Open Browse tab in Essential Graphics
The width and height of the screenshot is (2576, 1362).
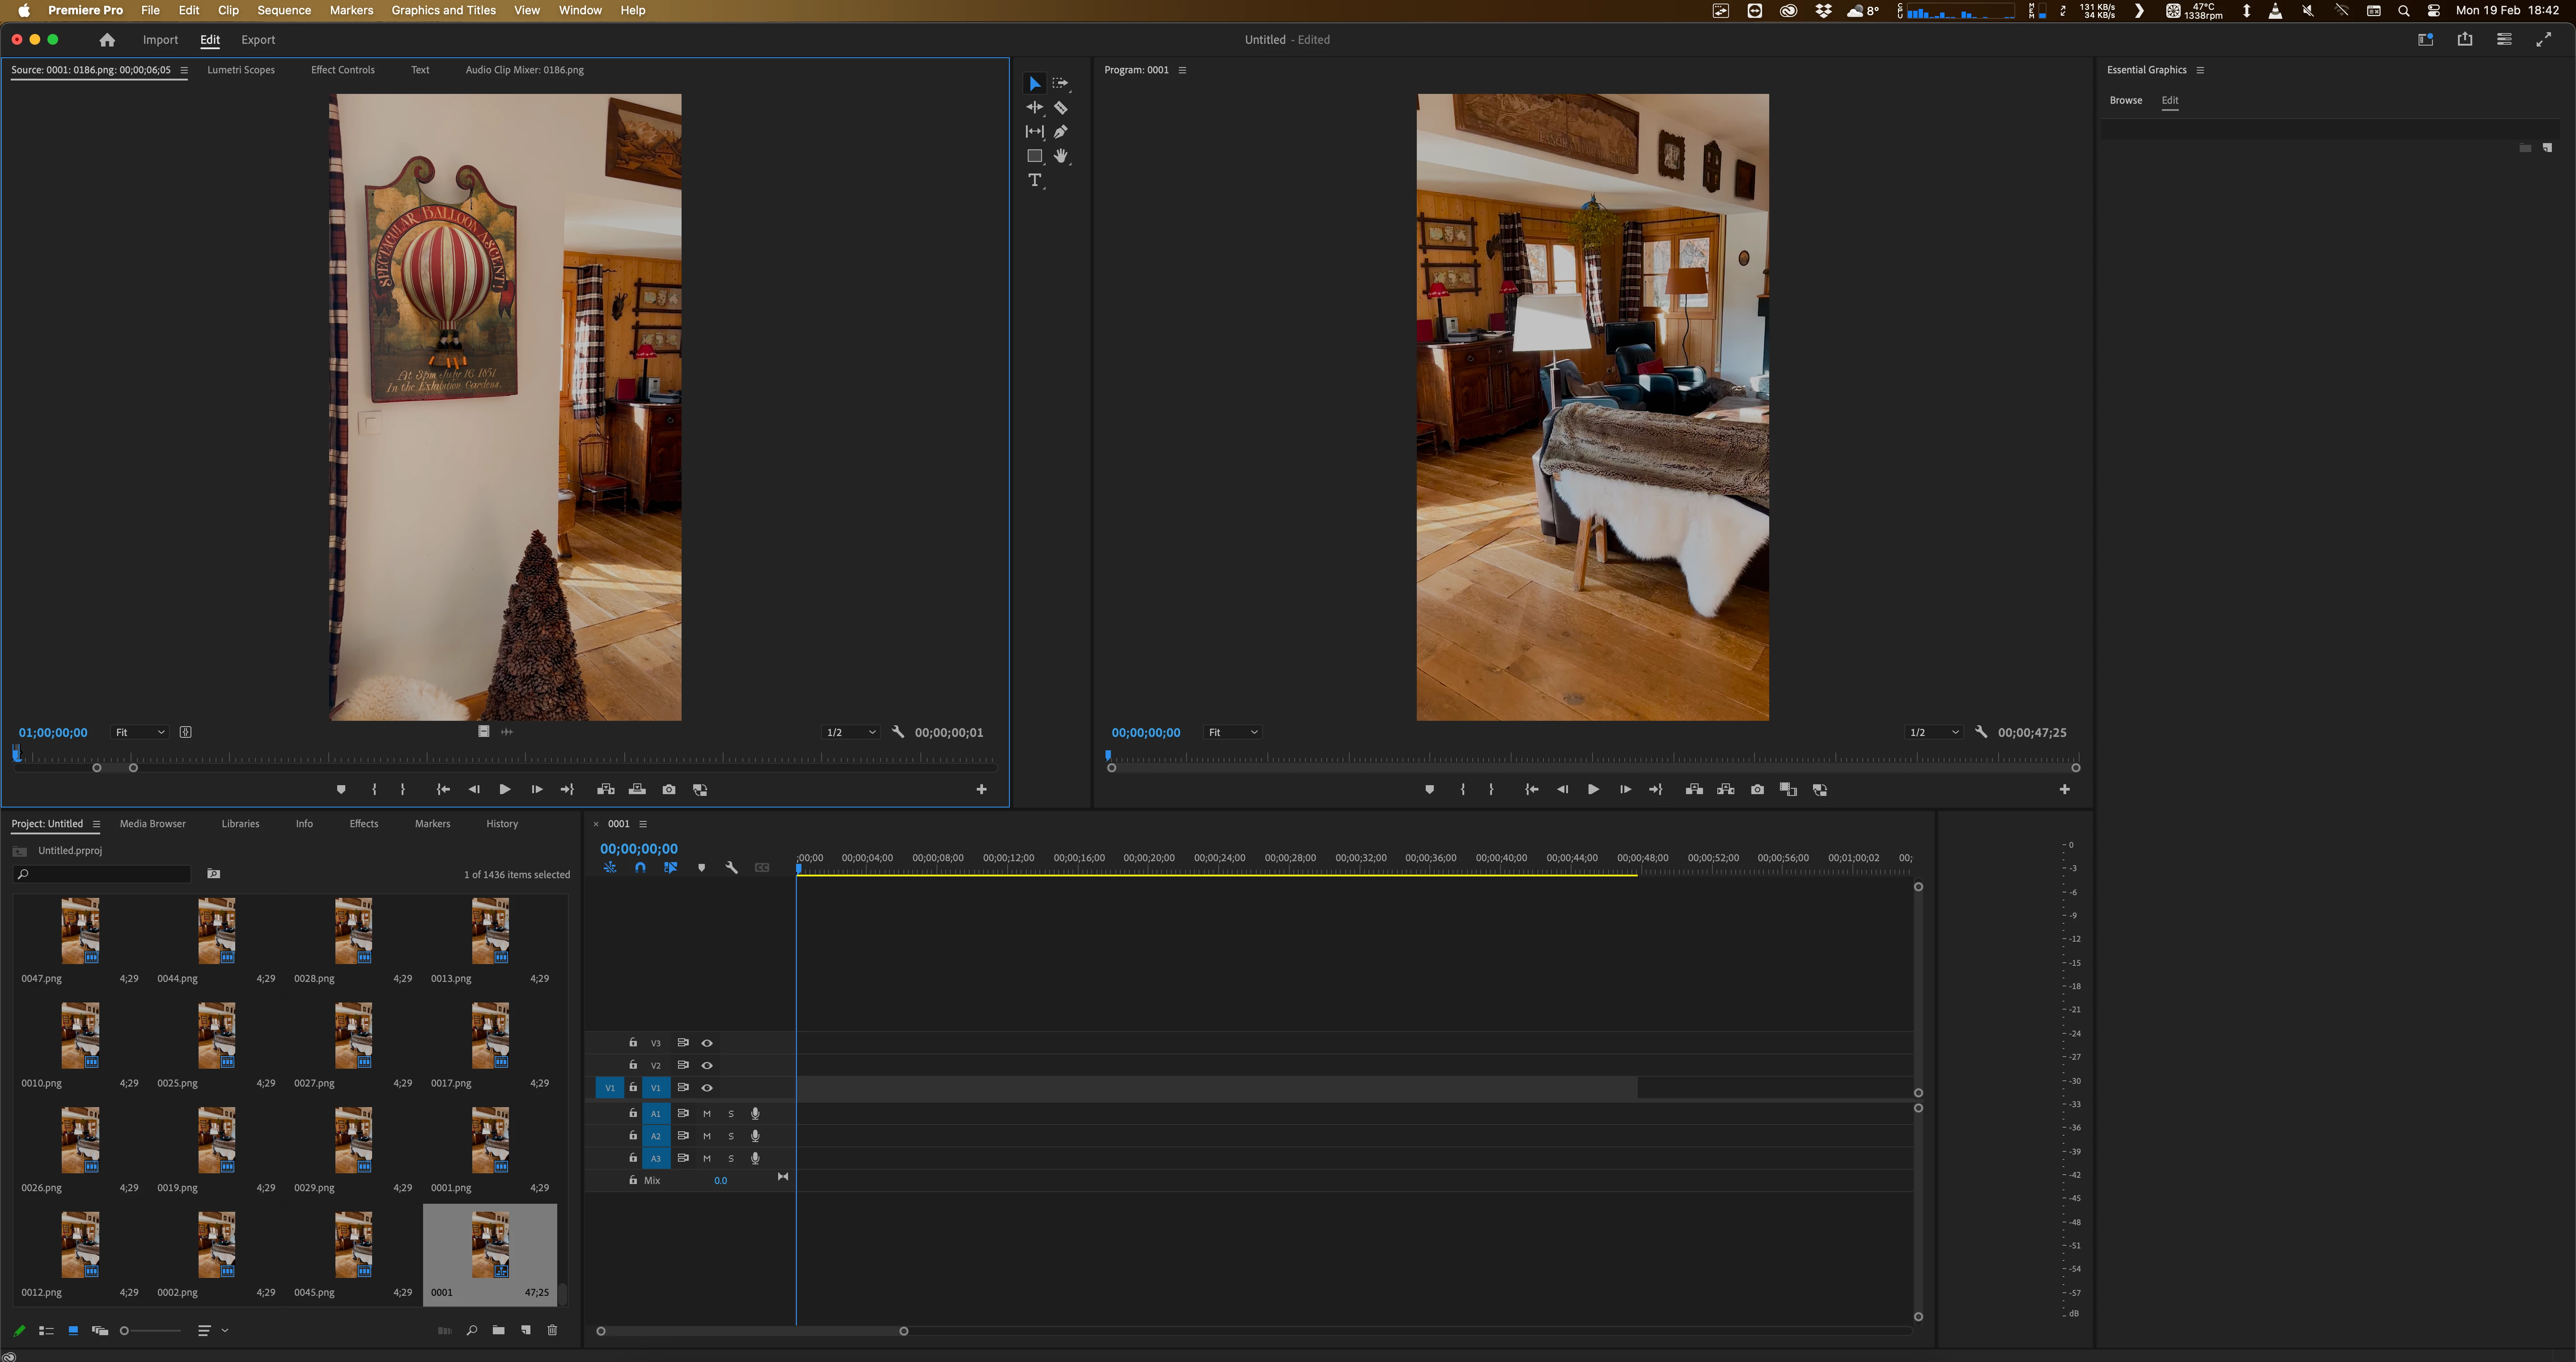2125,100
